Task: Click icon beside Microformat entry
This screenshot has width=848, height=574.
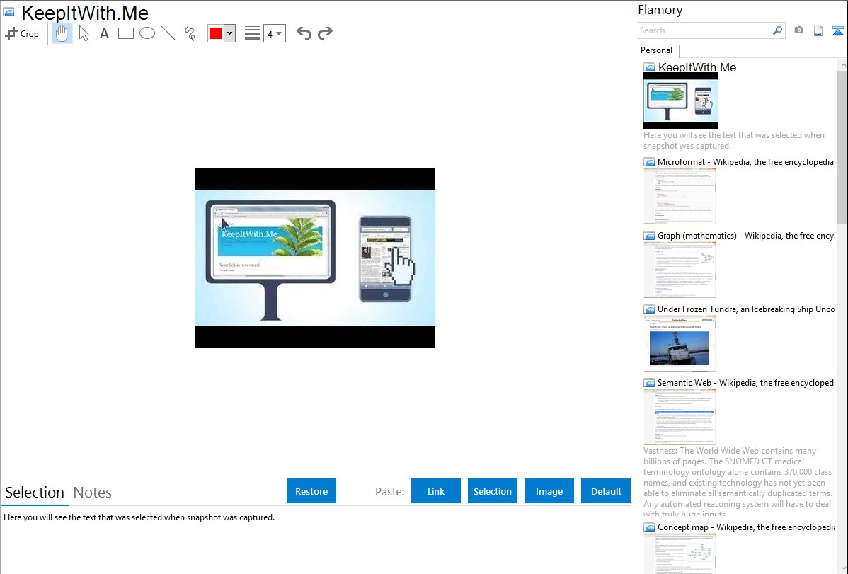Action: [650, 162]
